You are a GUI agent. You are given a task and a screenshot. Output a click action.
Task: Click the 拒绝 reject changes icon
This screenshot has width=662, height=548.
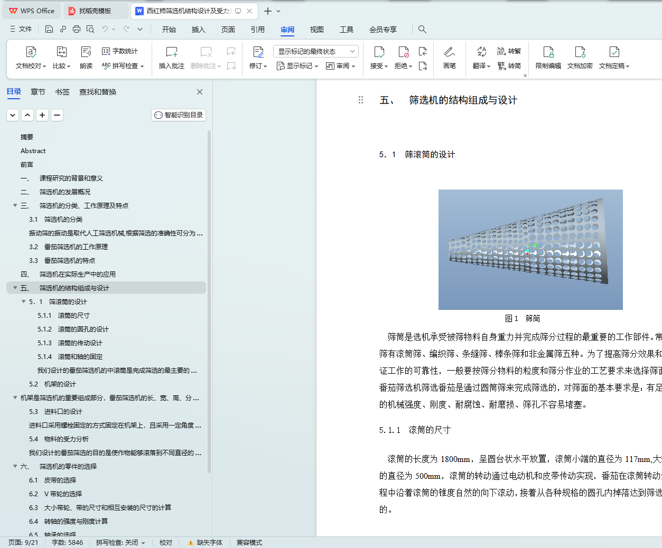click(404, 52)
